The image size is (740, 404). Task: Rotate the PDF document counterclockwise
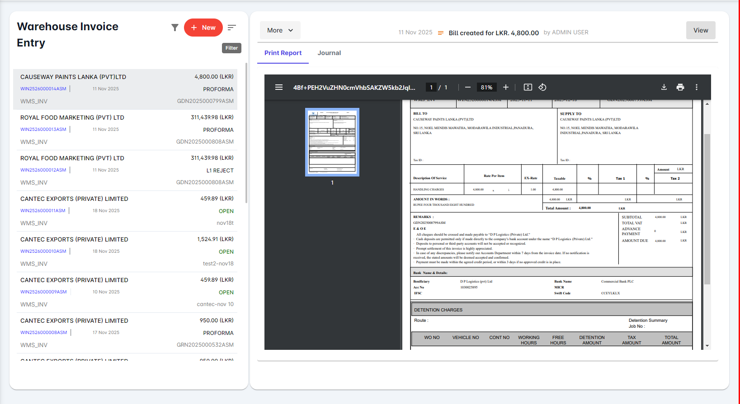pyautogui.click(x=542, y=87)
